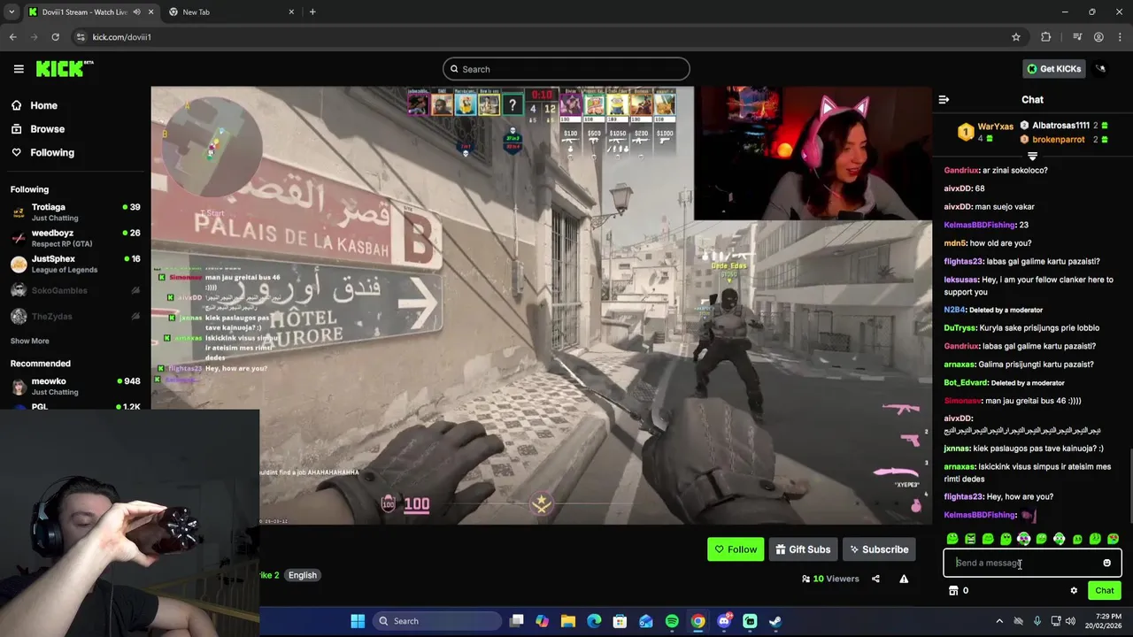Viewport: 1133px width, 637px height.
Task: Click the Subscribe button
Action: coord(879,549)
